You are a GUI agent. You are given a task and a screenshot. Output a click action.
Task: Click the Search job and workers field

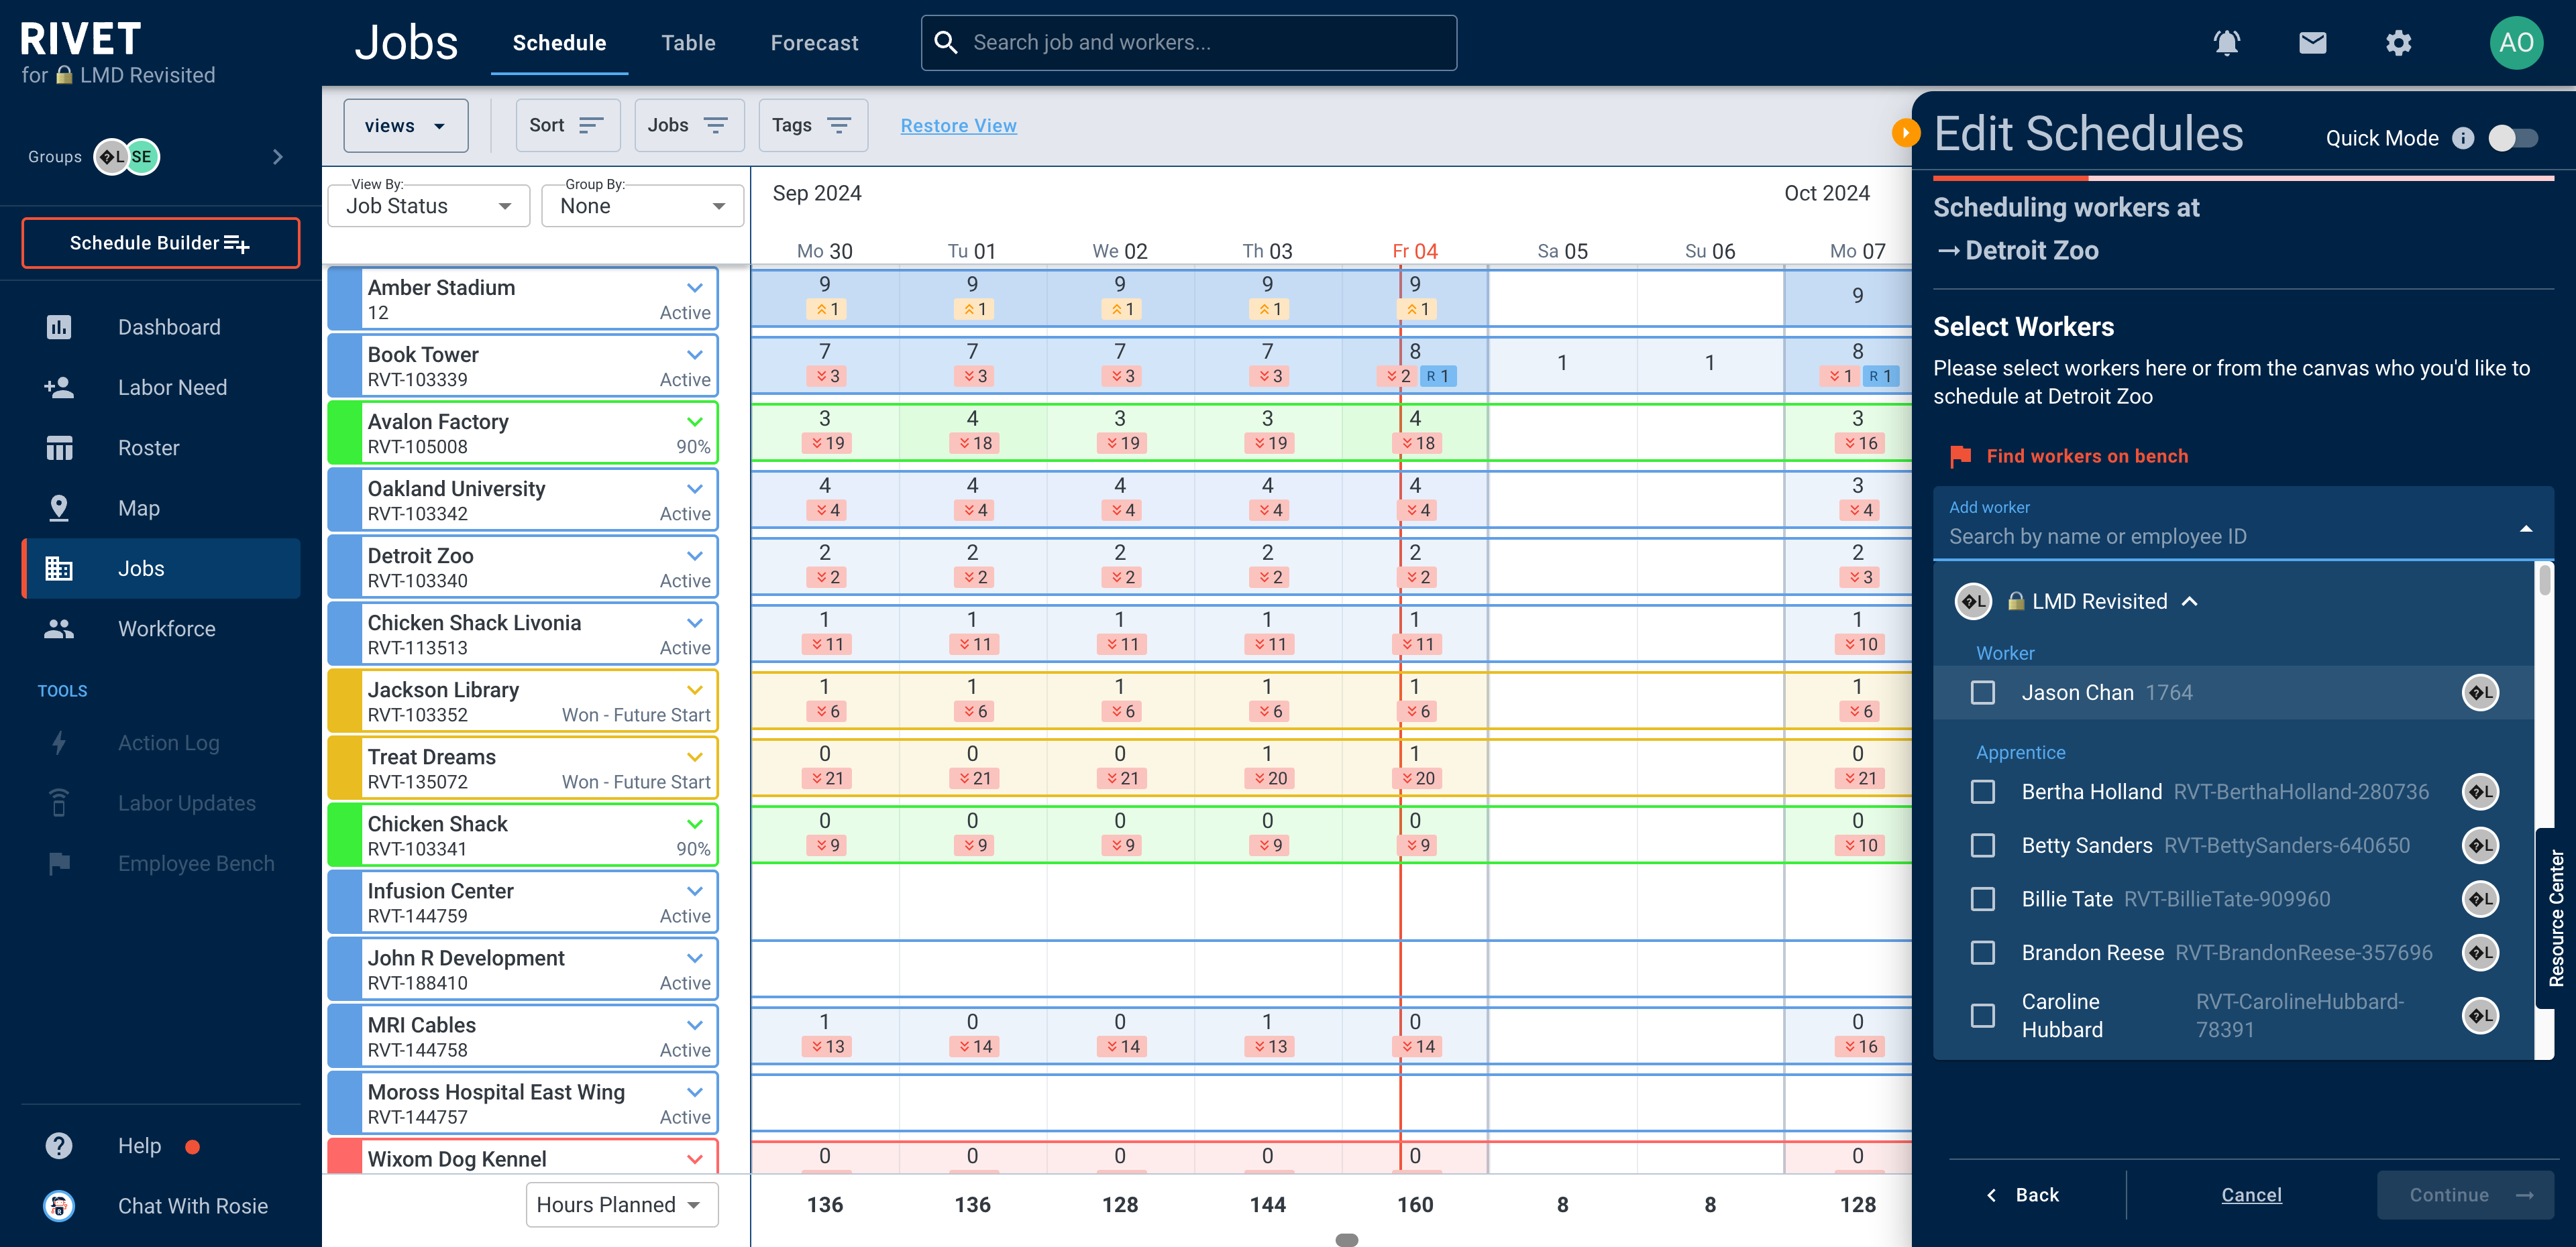(x=1188, y=42)
